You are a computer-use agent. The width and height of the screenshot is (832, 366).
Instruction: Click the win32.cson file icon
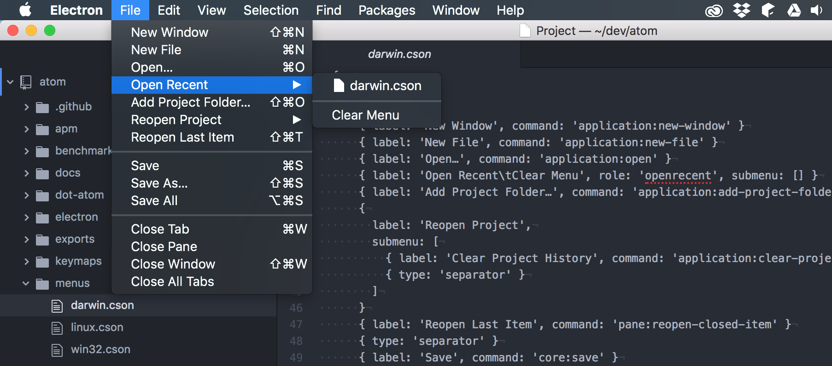click(57, 350)
